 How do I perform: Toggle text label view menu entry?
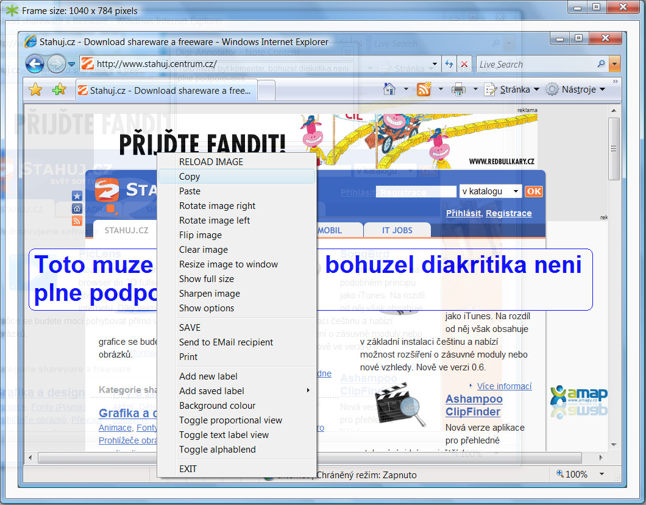pyautogui.click(x=236, y=434)
